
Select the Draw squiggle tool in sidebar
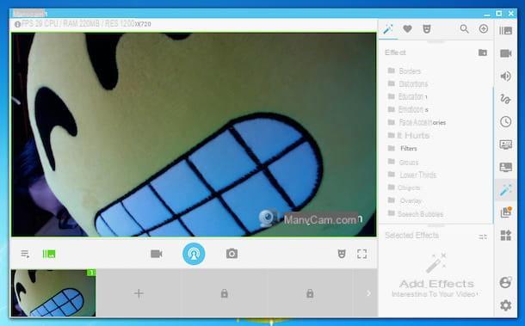[505, 99]
